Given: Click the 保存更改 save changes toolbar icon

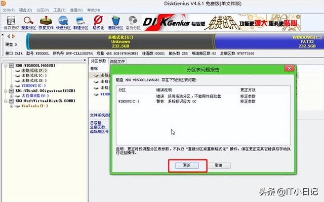Looking at the screenshot, I should coord(11,23).
